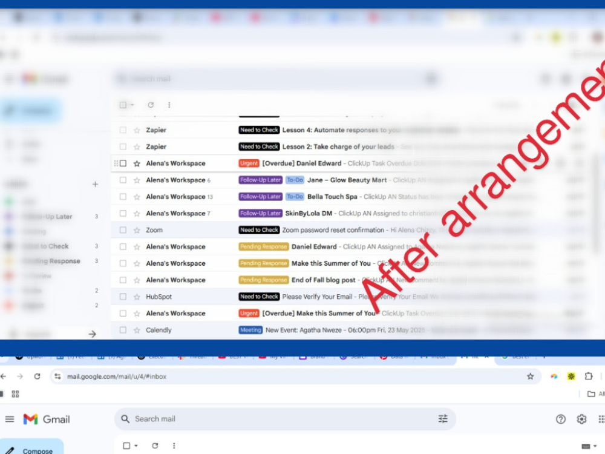Click the To-Do tag on Bella Touch Spa
Viewport: 605px width, 454px height.
(295, 197)
